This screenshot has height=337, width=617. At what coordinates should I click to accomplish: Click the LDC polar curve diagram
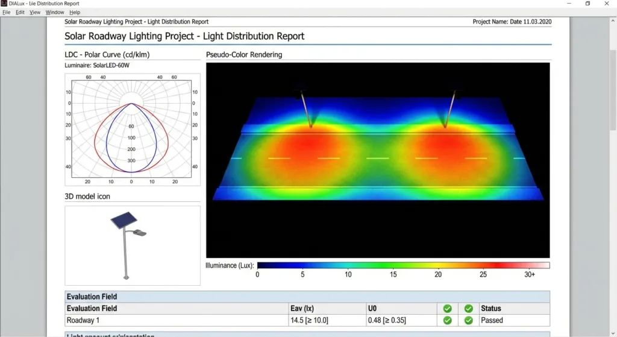[132, 129]
